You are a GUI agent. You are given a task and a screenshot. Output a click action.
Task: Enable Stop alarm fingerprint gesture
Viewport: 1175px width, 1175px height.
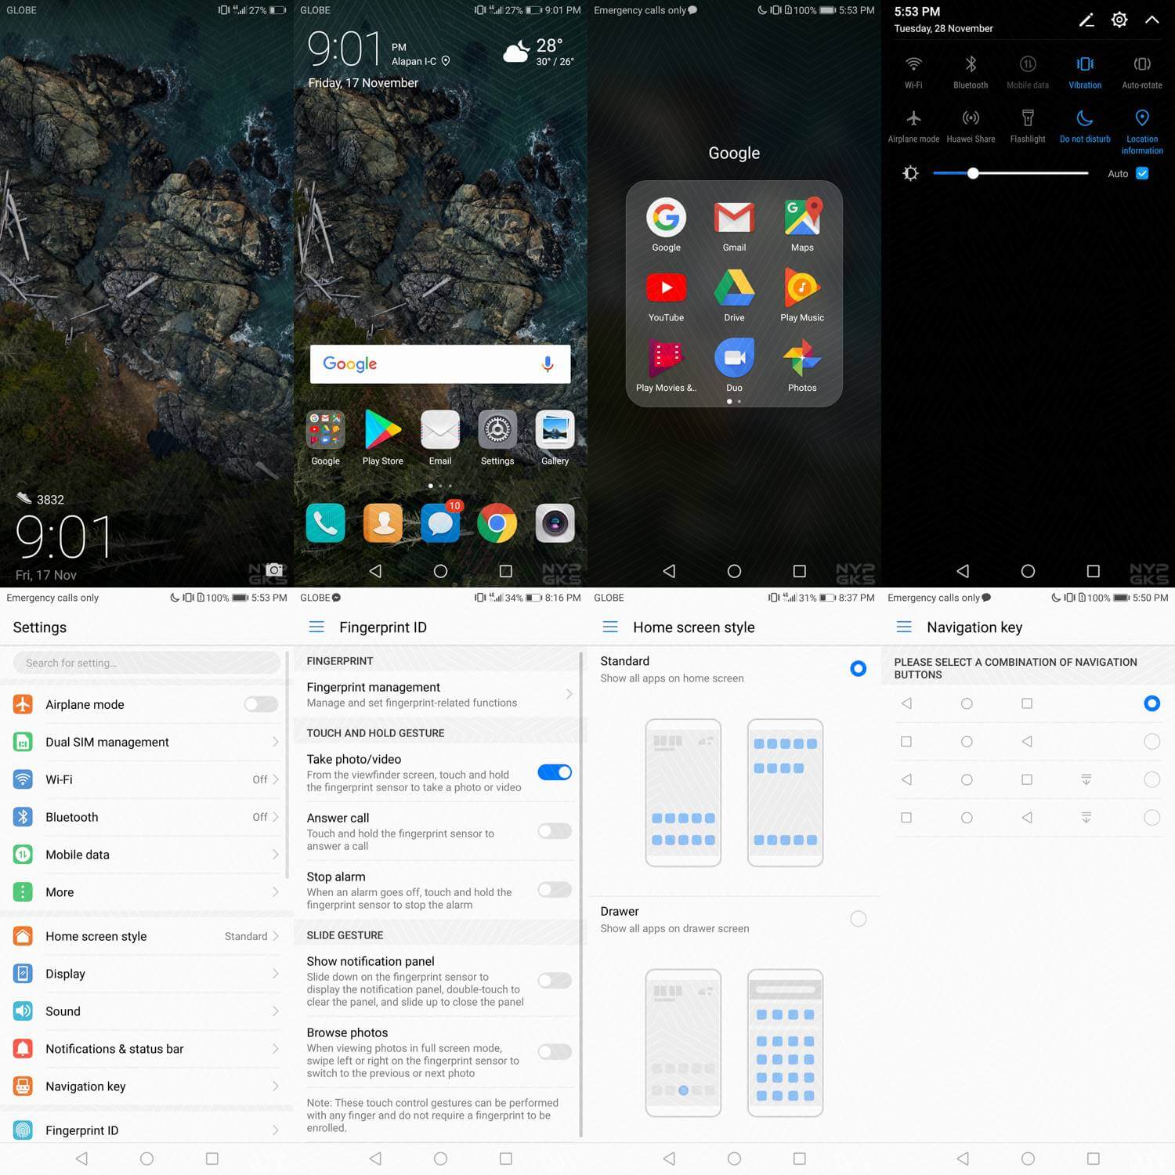(555, 890)
